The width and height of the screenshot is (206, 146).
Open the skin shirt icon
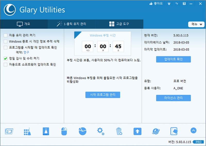coord(169,4)
